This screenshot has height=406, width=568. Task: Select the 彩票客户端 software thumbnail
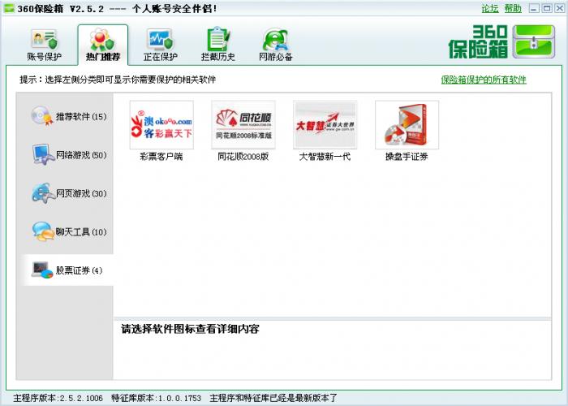coord(161,125)
